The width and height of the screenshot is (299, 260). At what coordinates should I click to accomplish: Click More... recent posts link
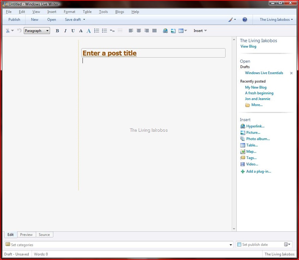[257, 105]
